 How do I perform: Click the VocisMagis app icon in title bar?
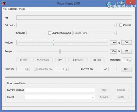pyautogui.click(x=4, y=3)
